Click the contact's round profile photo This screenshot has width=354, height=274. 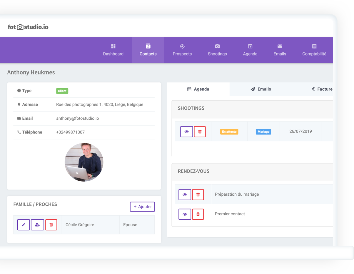[x=84, y=162]
